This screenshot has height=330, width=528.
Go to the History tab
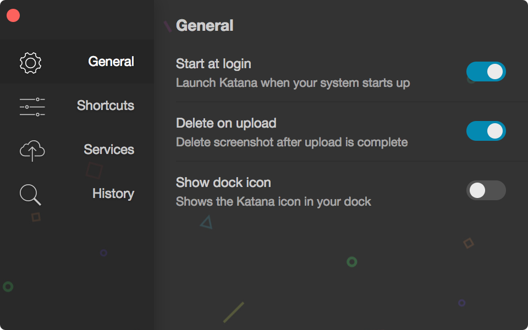(x=113, y=194)
